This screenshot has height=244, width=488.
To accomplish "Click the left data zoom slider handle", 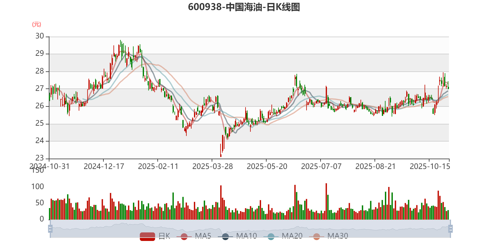I will click(50, 229).
